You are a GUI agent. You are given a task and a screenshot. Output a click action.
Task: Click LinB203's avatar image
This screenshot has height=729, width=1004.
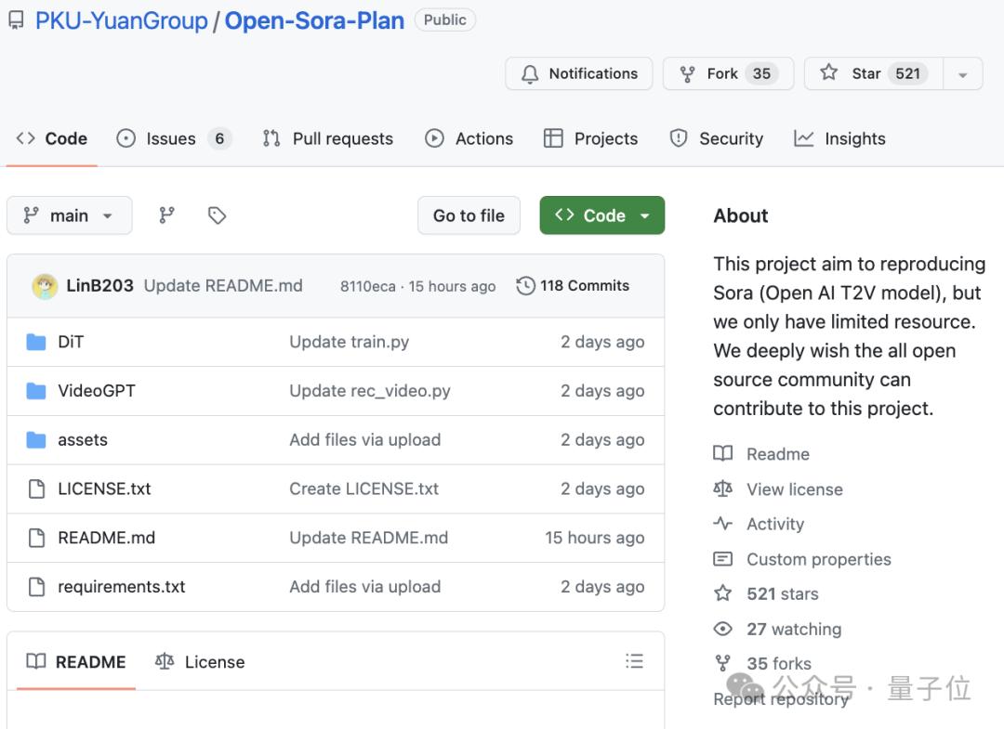pos(45,286)
